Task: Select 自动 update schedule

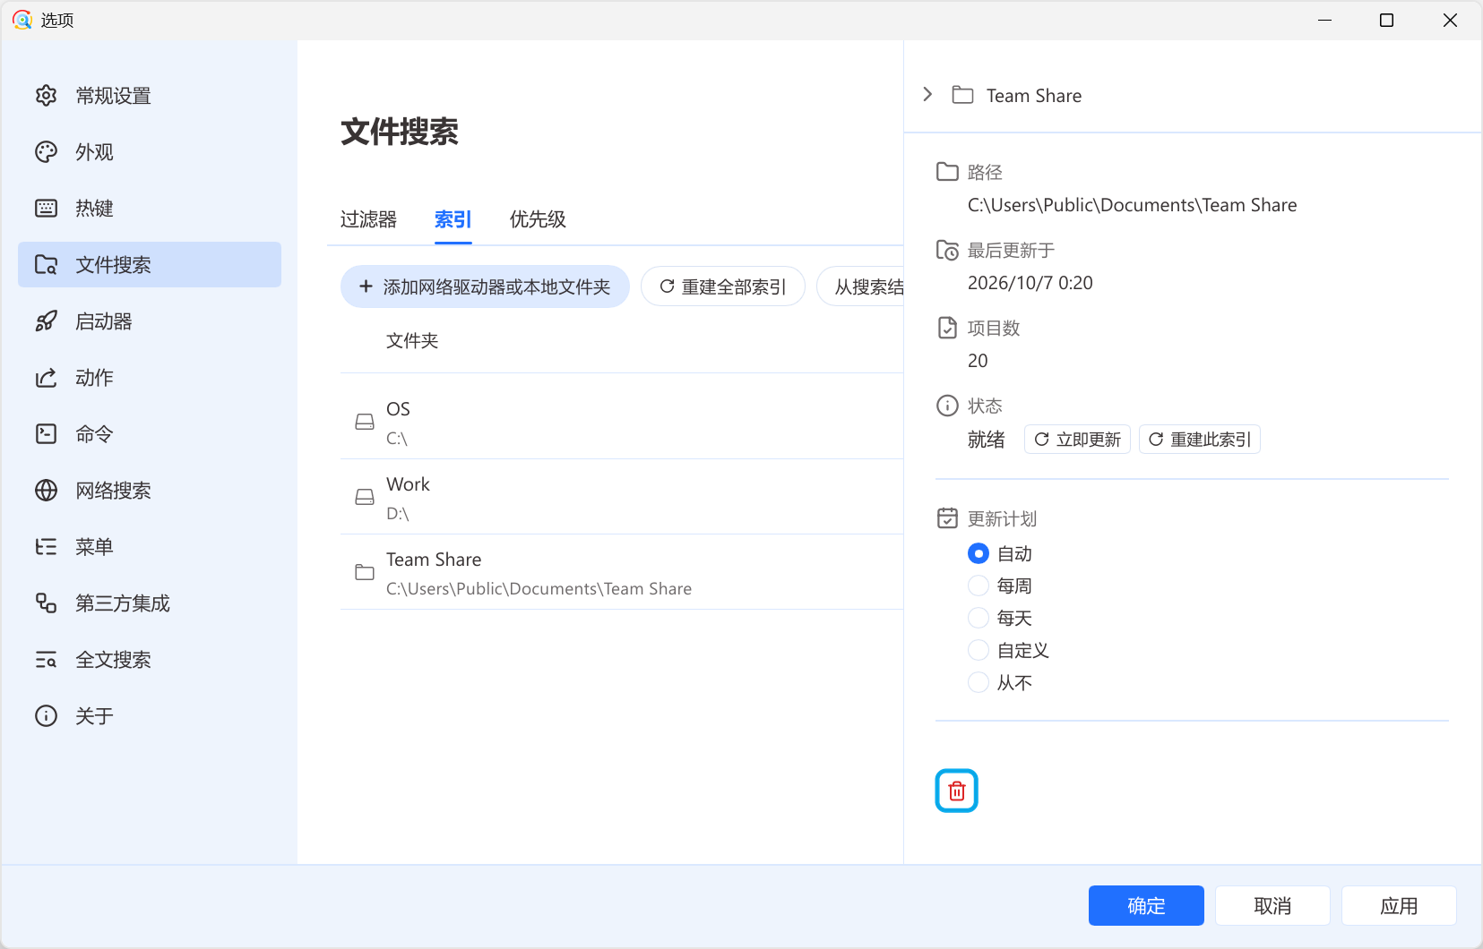Action: (1000, 554)
